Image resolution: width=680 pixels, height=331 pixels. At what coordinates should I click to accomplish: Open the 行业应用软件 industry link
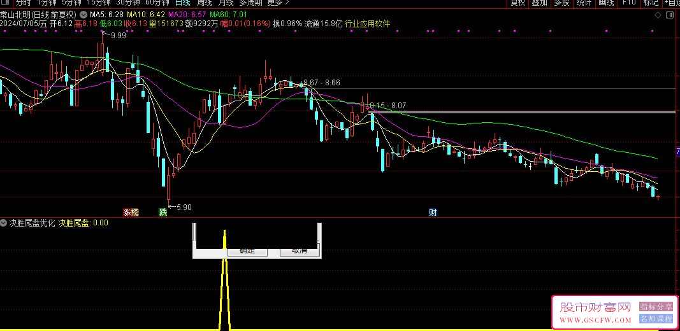click(x=367, y=24)
